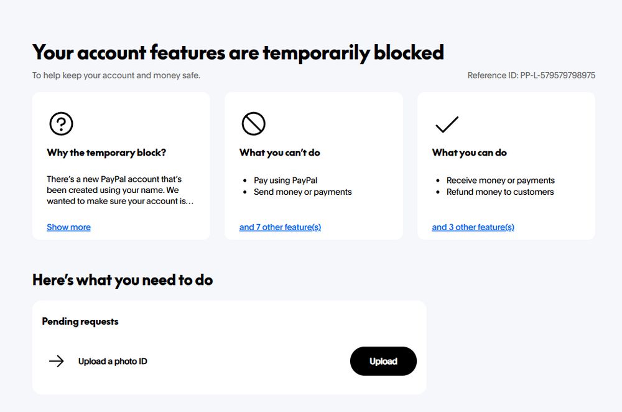Reveal the truncated account explanation text

pyautogui.click(x=68, y=227)
